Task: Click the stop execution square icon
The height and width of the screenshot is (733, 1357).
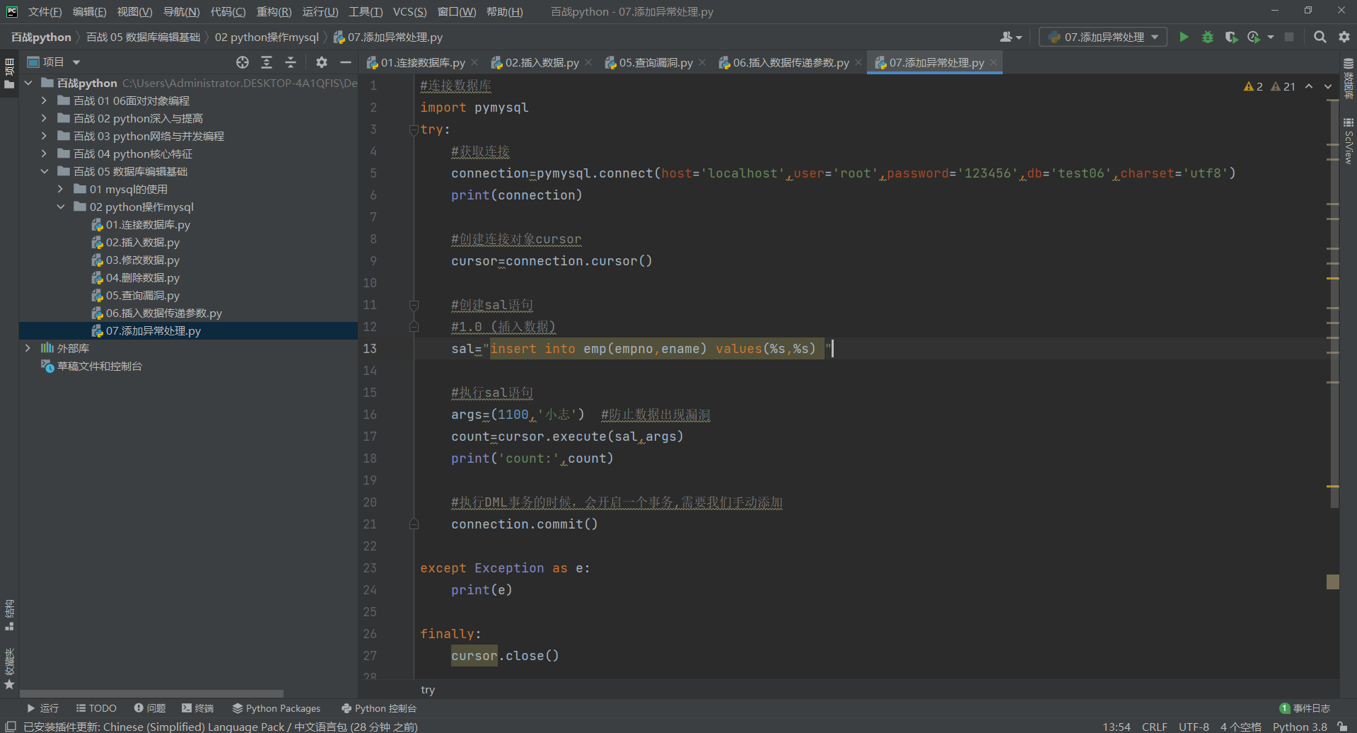Action: click(1289, 37)
